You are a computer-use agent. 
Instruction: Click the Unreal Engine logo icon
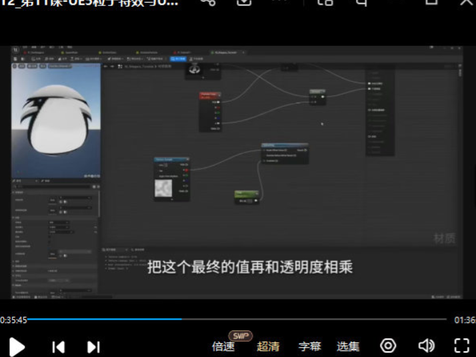[x=15, y=51]
